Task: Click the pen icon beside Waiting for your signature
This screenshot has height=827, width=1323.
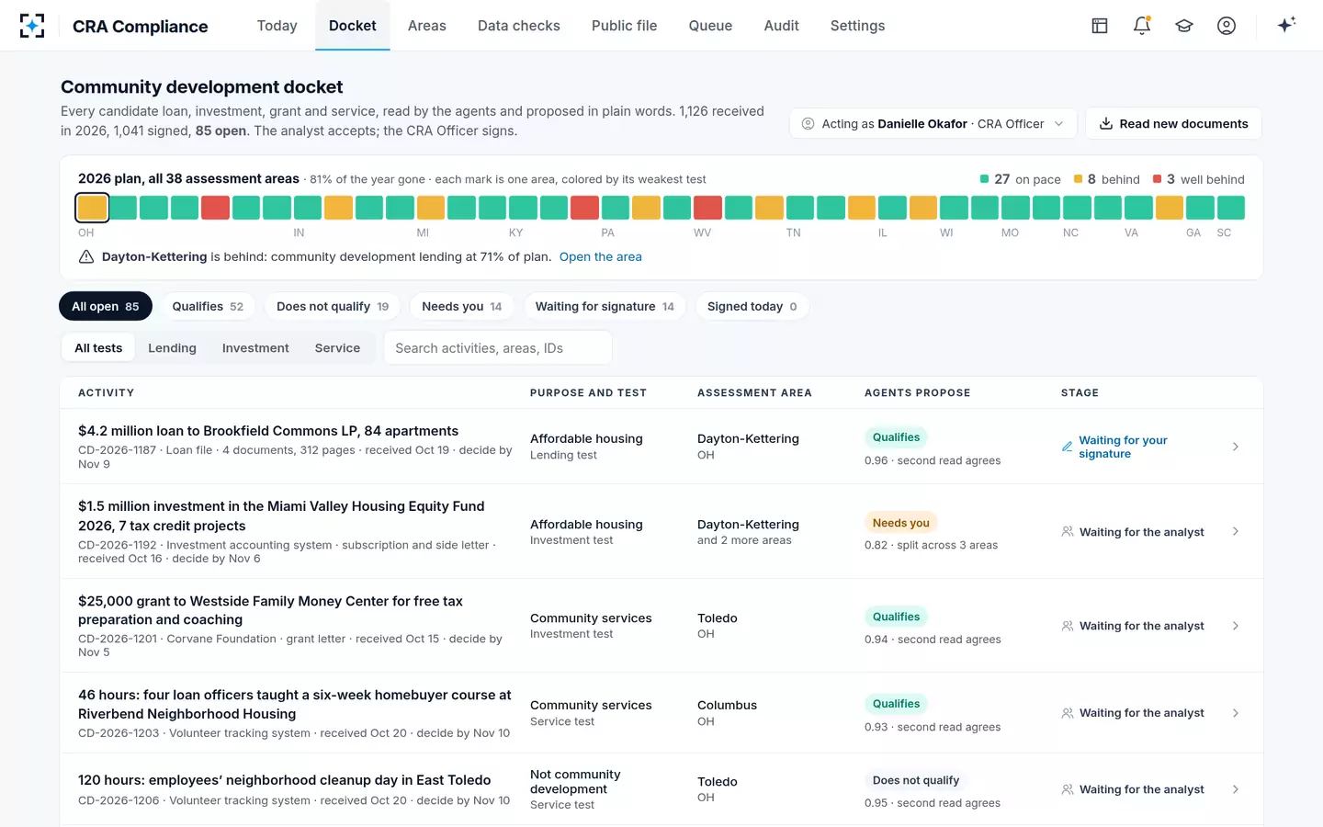Action: tap(1067, 447)
